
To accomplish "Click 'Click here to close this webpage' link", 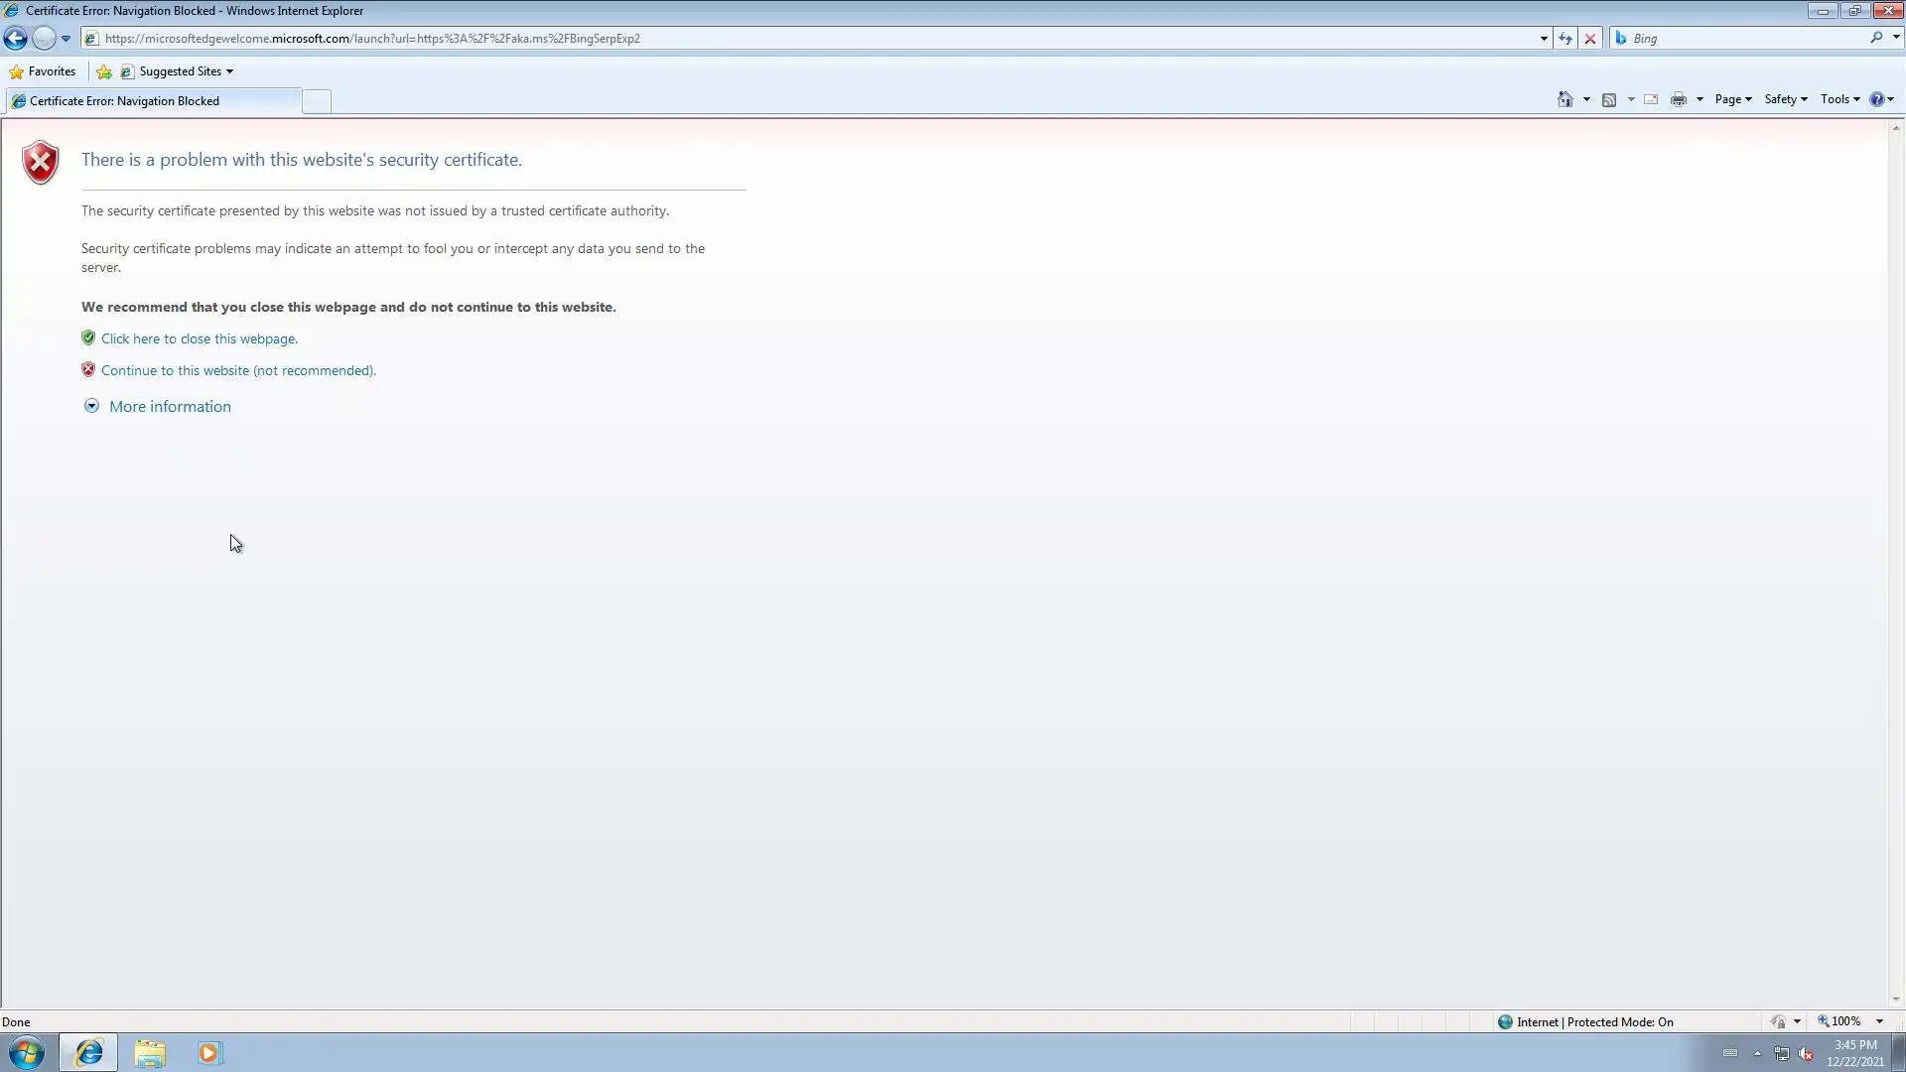I will pos(199,338).
